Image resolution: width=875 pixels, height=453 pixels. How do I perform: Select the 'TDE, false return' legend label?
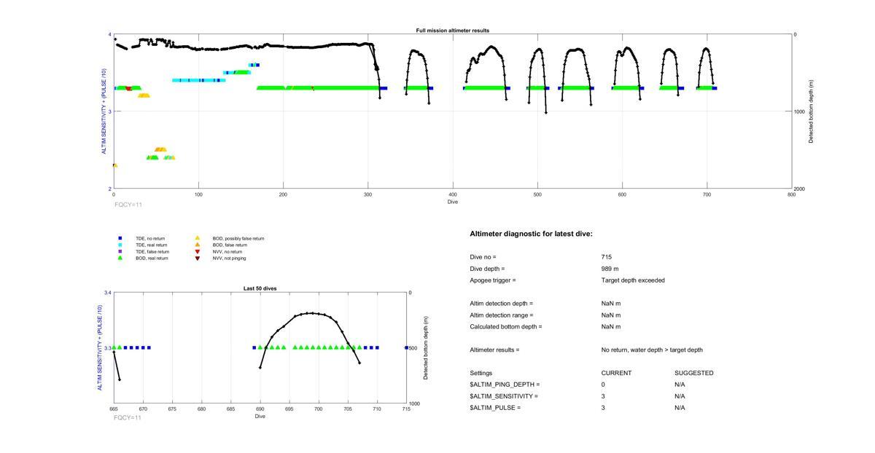(152, 251)
